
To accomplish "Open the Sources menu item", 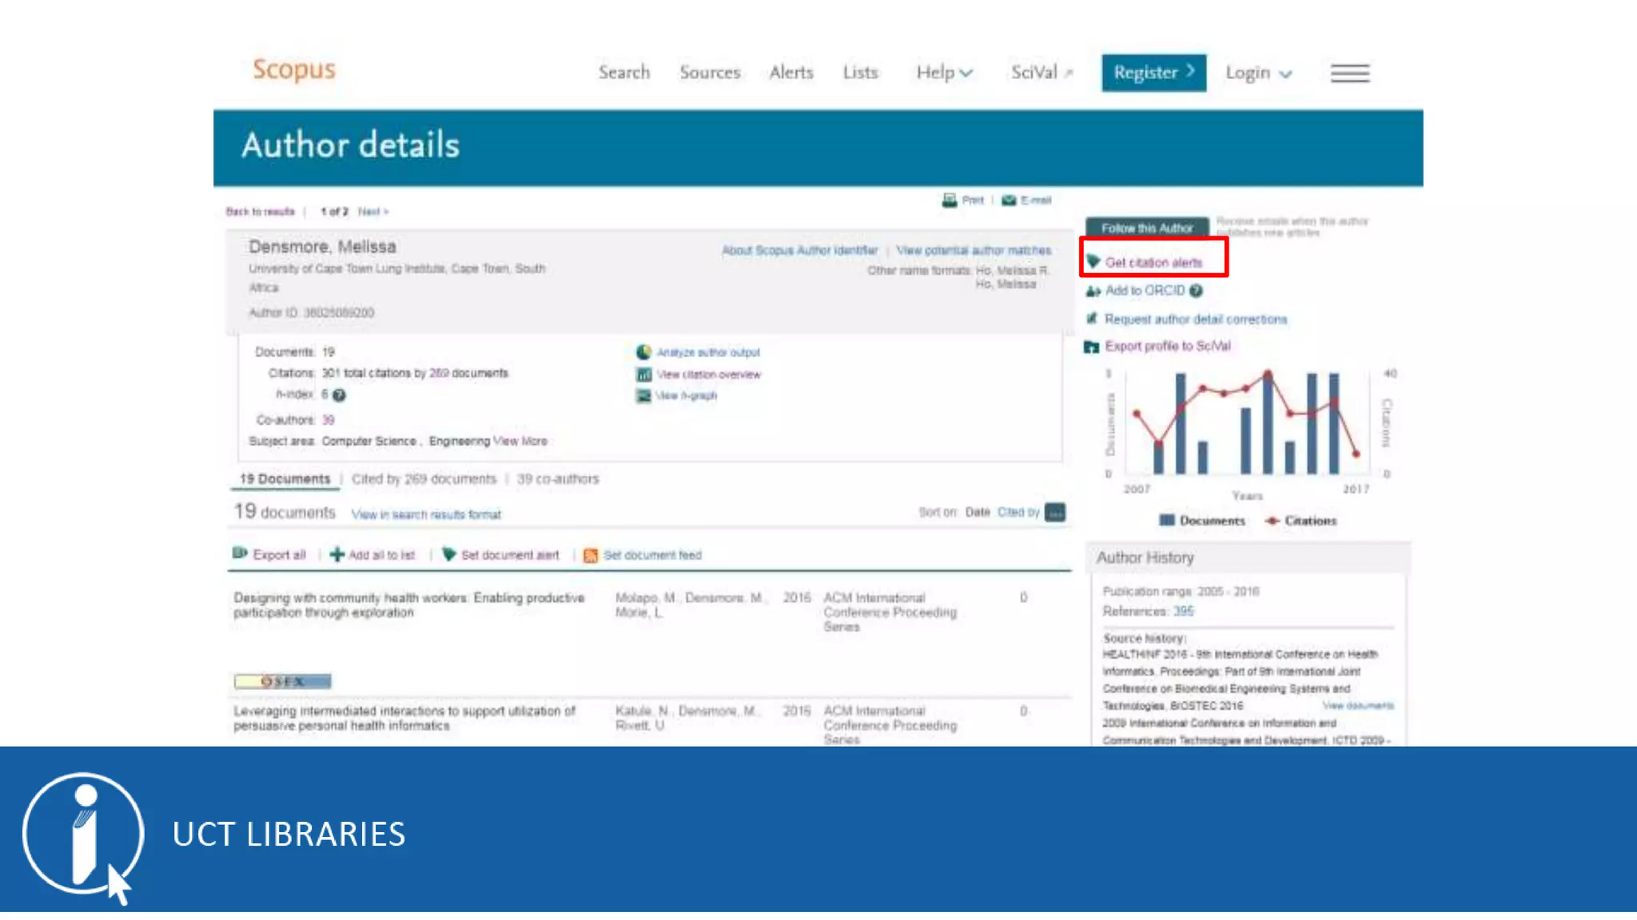I will (710, 73).
